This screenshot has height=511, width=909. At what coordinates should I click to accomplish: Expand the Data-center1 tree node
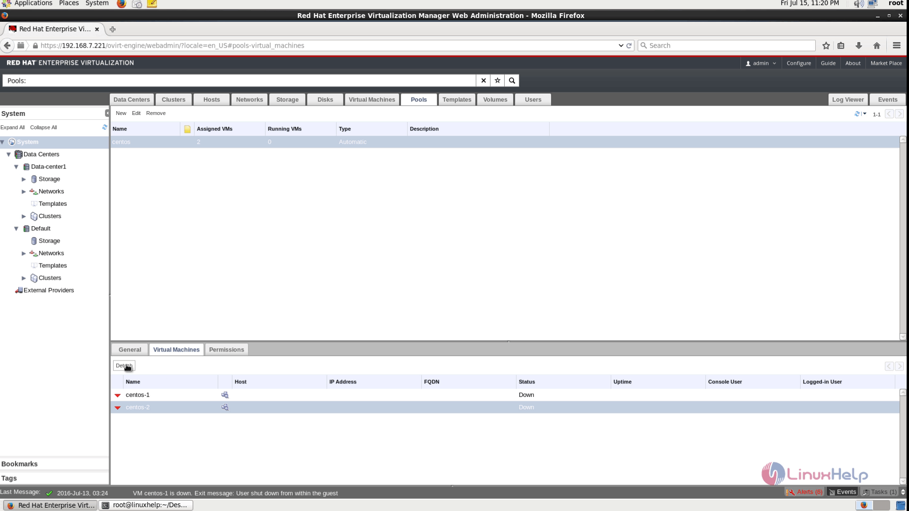pos(16,166)
